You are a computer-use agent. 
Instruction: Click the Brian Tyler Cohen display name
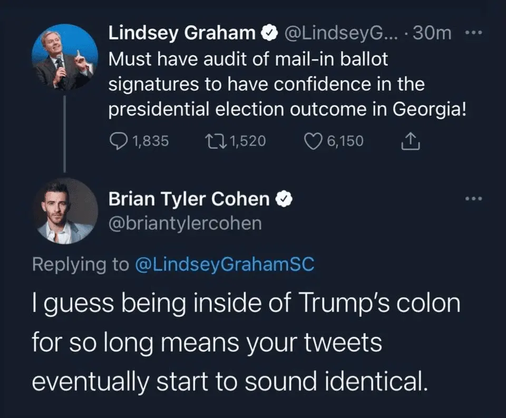pyautogui.click(x=189, y=199)
